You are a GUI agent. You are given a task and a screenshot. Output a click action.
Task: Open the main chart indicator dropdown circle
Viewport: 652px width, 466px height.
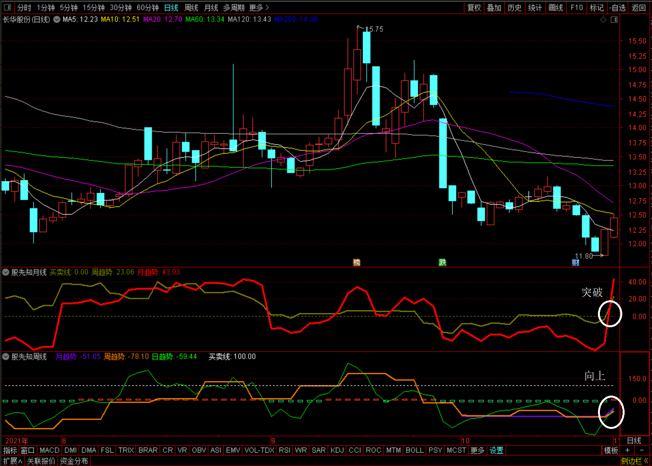pos(57,19)
